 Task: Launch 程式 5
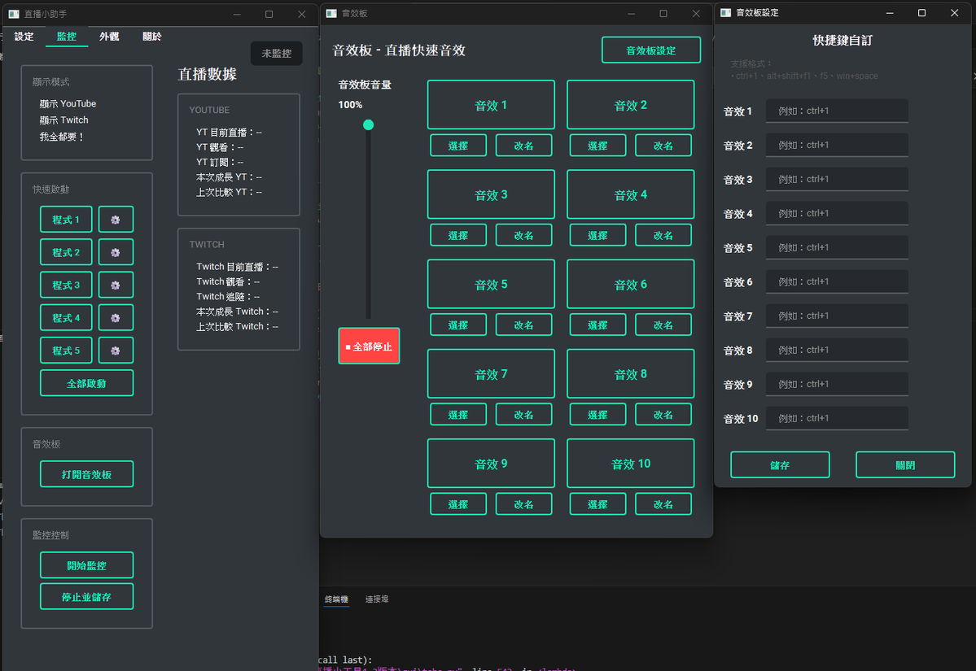pyautogui.click(x=66, y=351)
